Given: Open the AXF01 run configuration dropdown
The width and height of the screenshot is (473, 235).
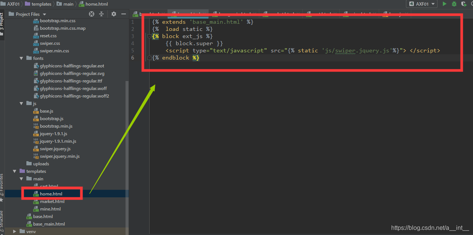Looking at the screenshot, I should point(421,4).
